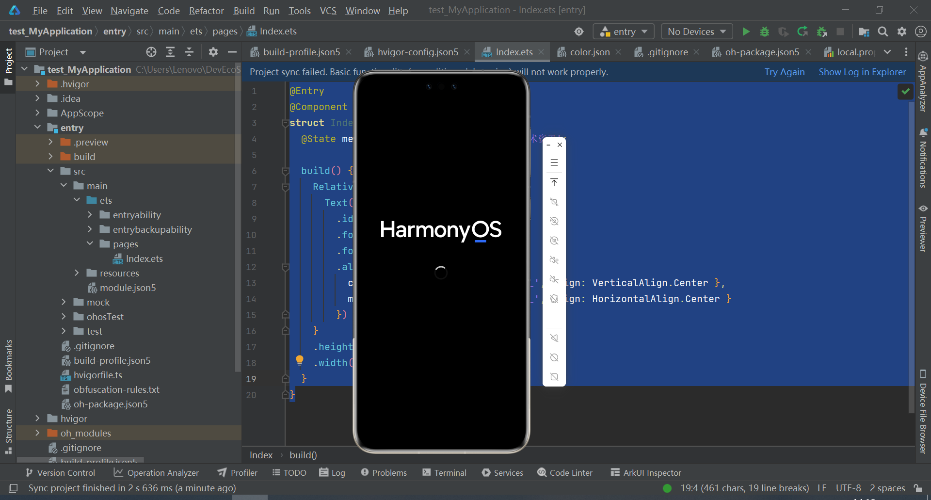Expand the AppScope folder

point(37,113)
